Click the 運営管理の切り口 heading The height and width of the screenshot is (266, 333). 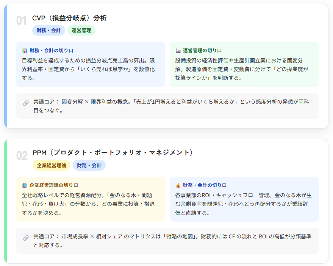(x=202, y=50)
